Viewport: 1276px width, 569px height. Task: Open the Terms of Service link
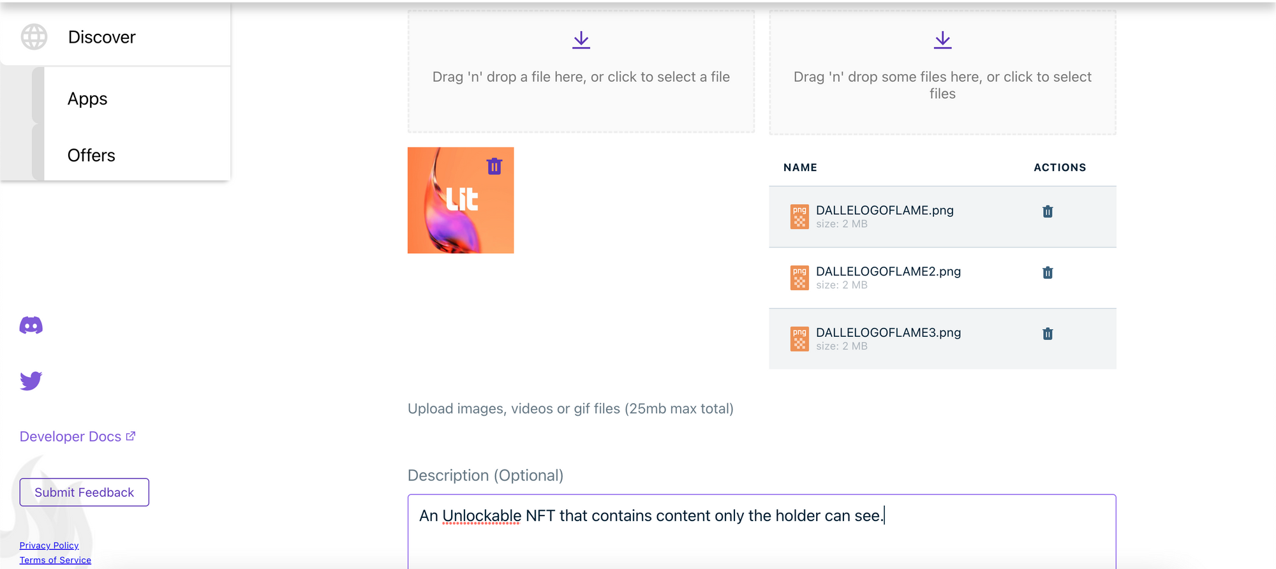pyautogui.click(x=56, y=560)
